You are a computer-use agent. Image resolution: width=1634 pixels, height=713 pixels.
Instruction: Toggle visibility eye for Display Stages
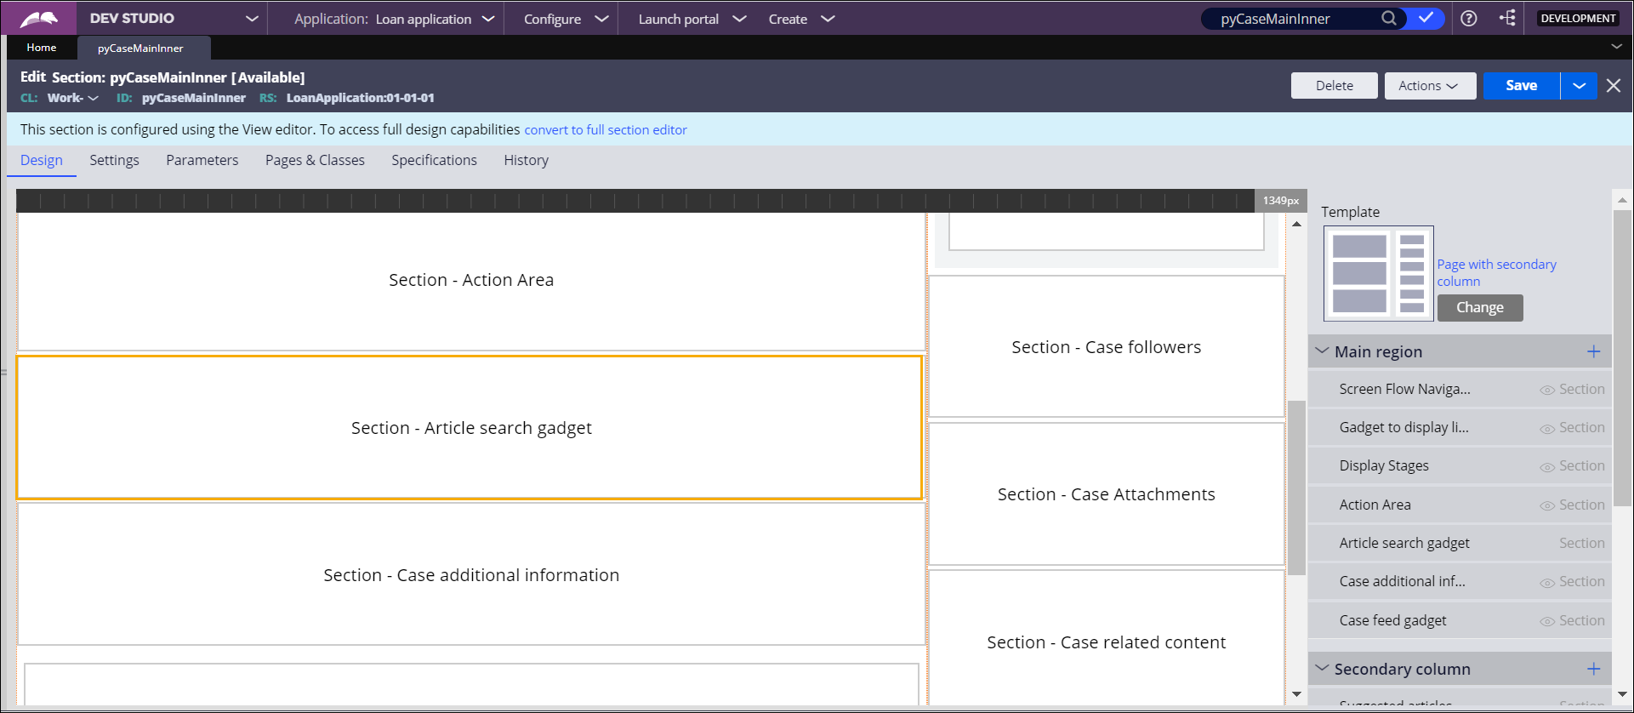[x=1547, y=467]
